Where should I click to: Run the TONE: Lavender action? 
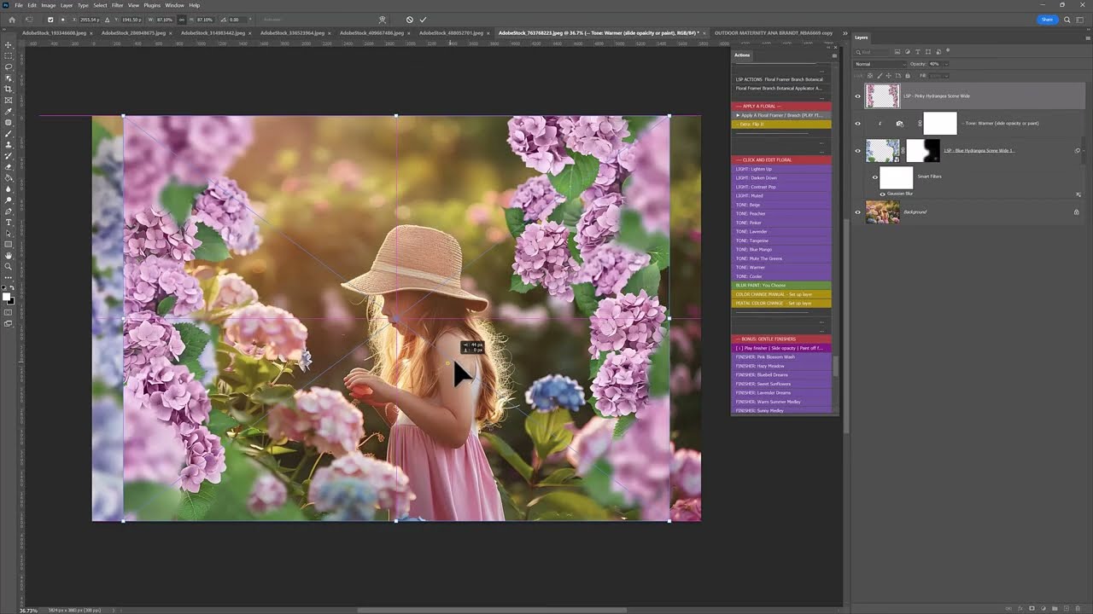tap(781, 231)
